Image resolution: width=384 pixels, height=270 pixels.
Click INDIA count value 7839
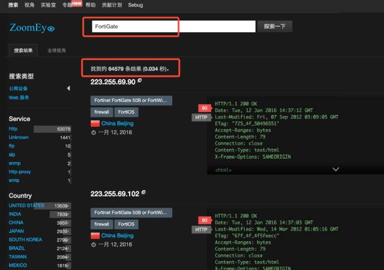tap(62, 214)
